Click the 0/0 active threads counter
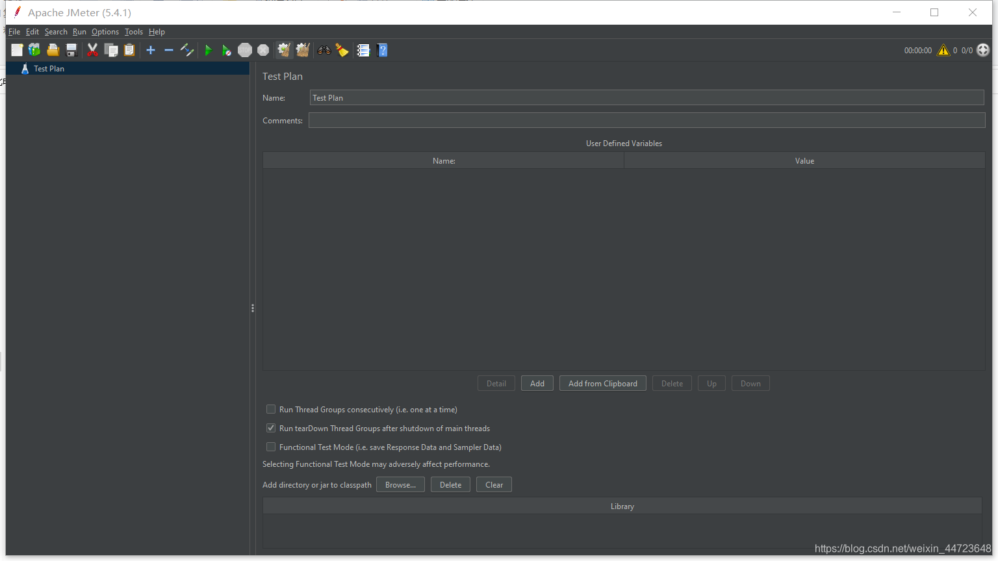The width and height of the screenshot is (998, 561). click(967, 50)
